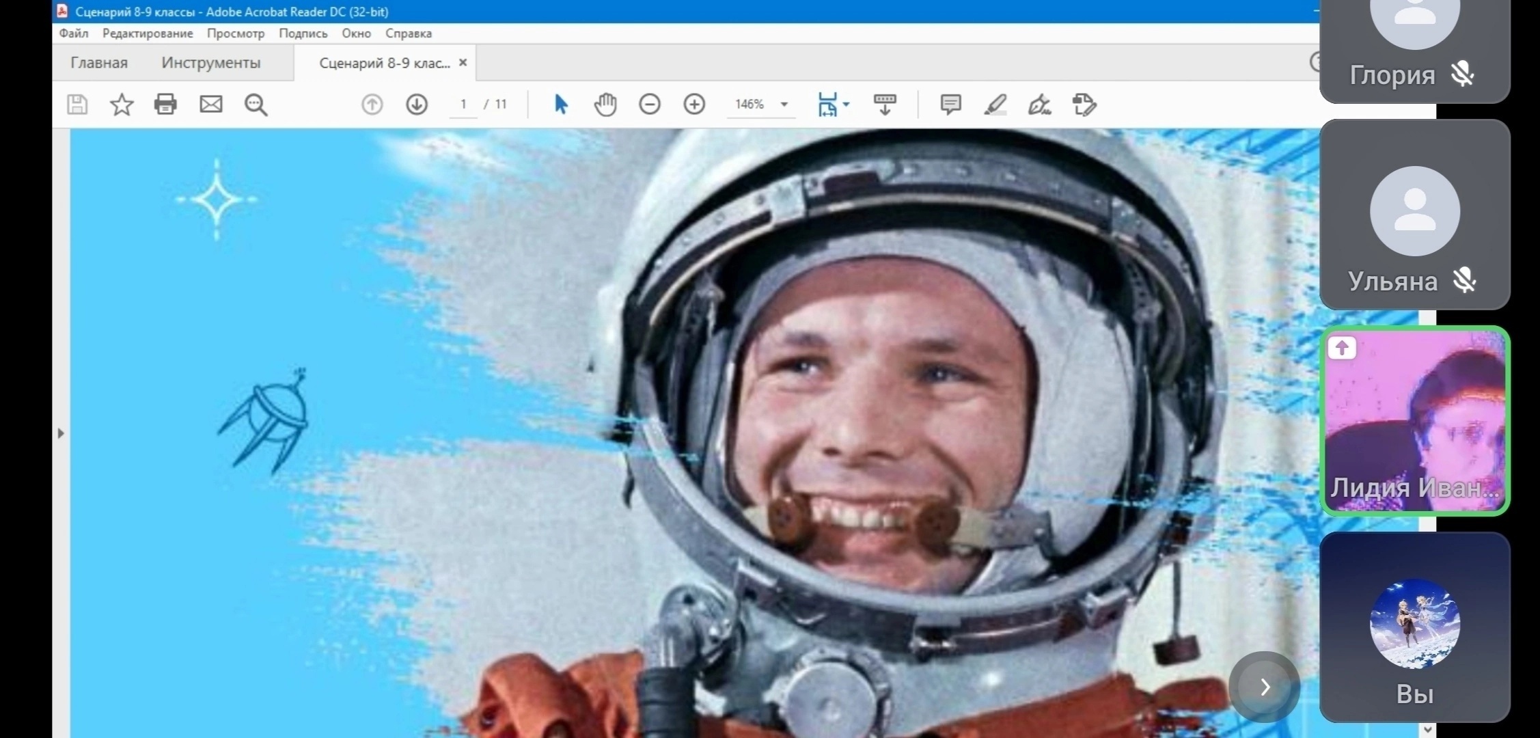Select the Сценарий 8-9 клас... document tab

click(385, 63)
